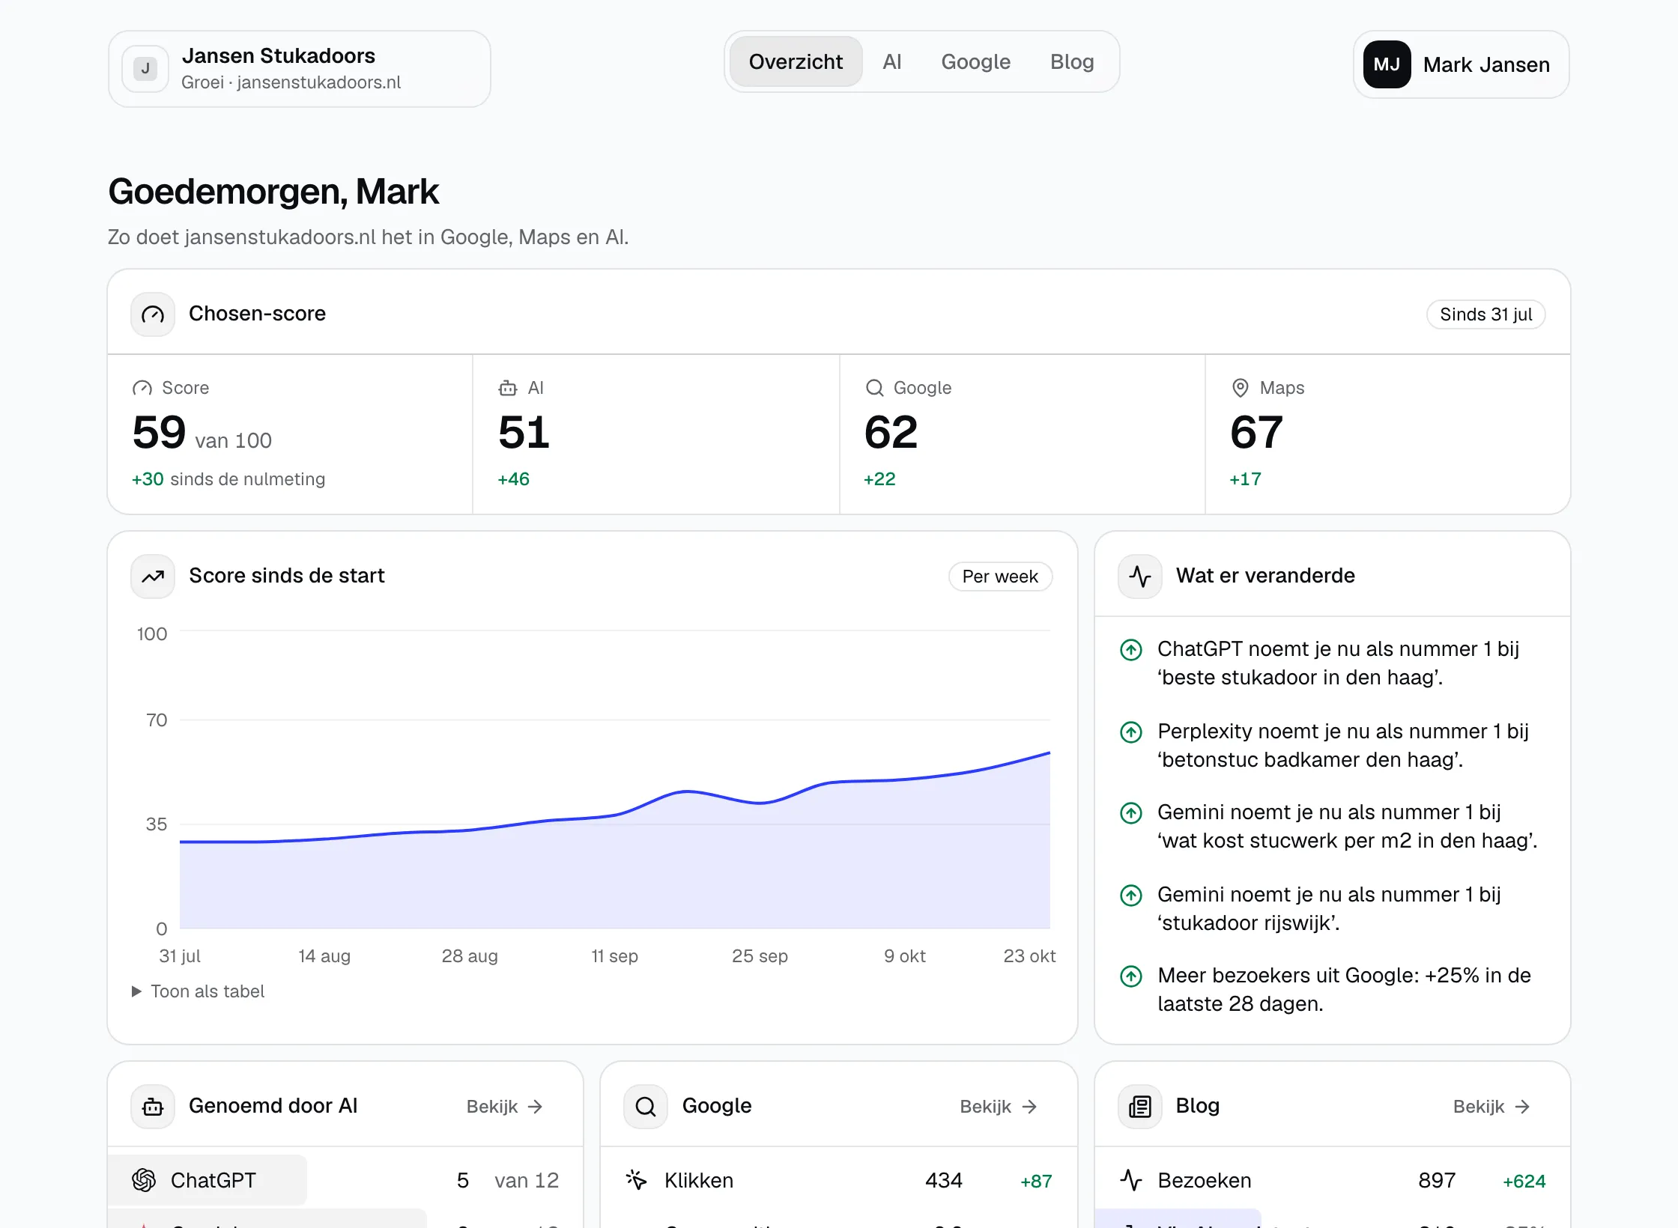Click up-arrow icon beside Meer bezoekers uit Google
1678x1228 pixels.
point(1131,976)
